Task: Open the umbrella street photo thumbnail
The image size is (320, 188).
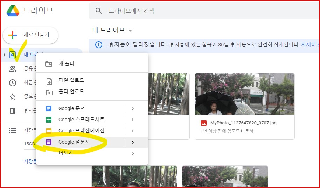Action: (245, 94)
